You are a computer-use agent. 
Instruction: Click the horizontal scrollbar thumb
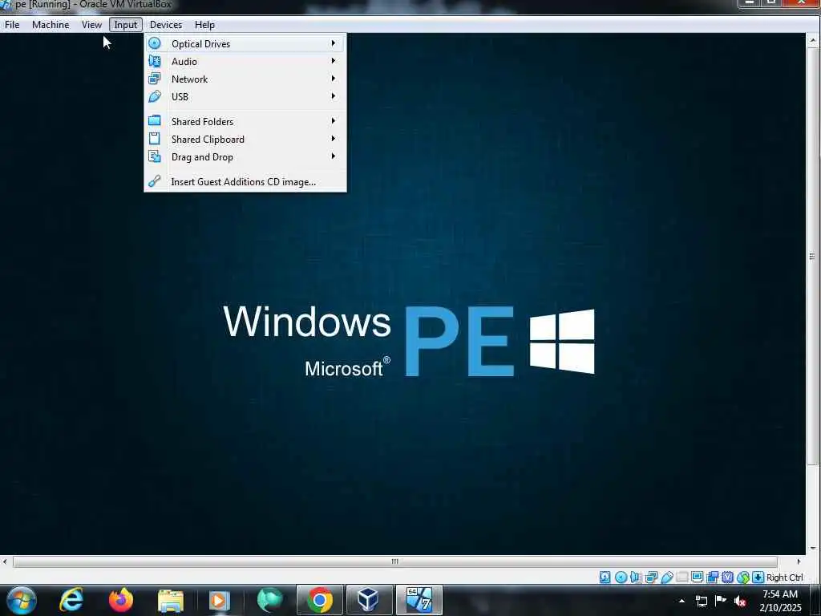[x=394, y=561]
